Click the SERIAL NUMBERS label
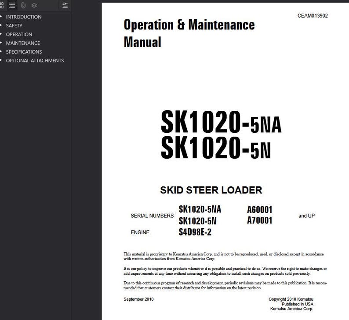 [x=152, y=216]
